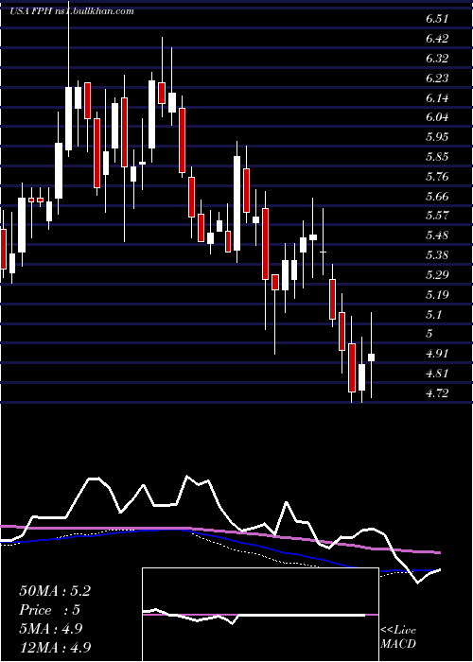Click the 6.14 price axis label

pos(437,98)
